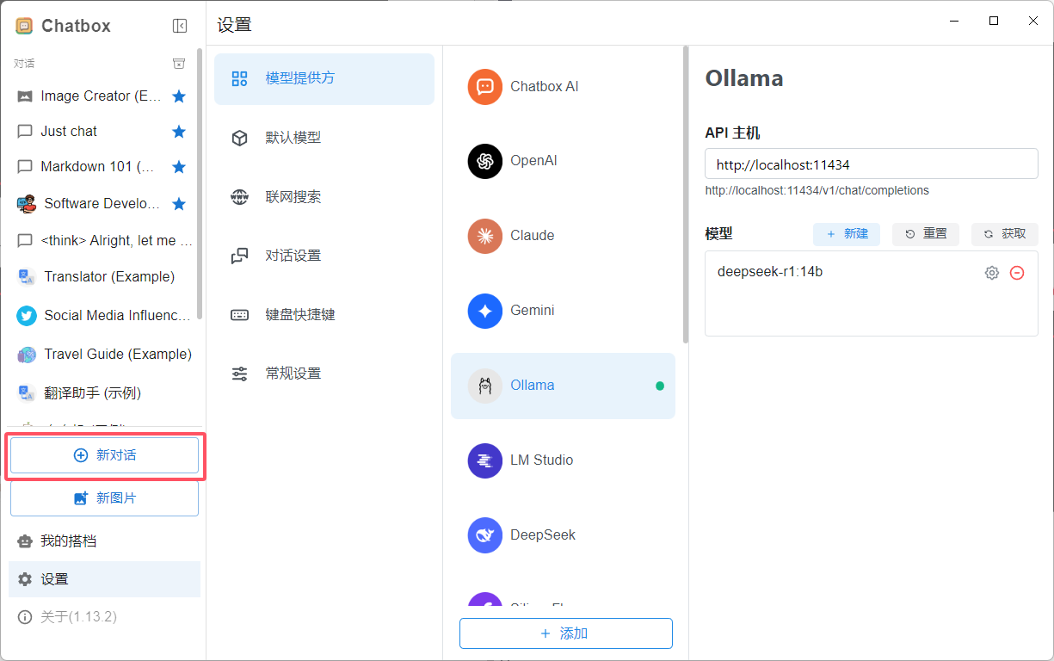Open 我的搭档 in the sidebar
This screenshot has width=1054, height=661.
(104, 541)
